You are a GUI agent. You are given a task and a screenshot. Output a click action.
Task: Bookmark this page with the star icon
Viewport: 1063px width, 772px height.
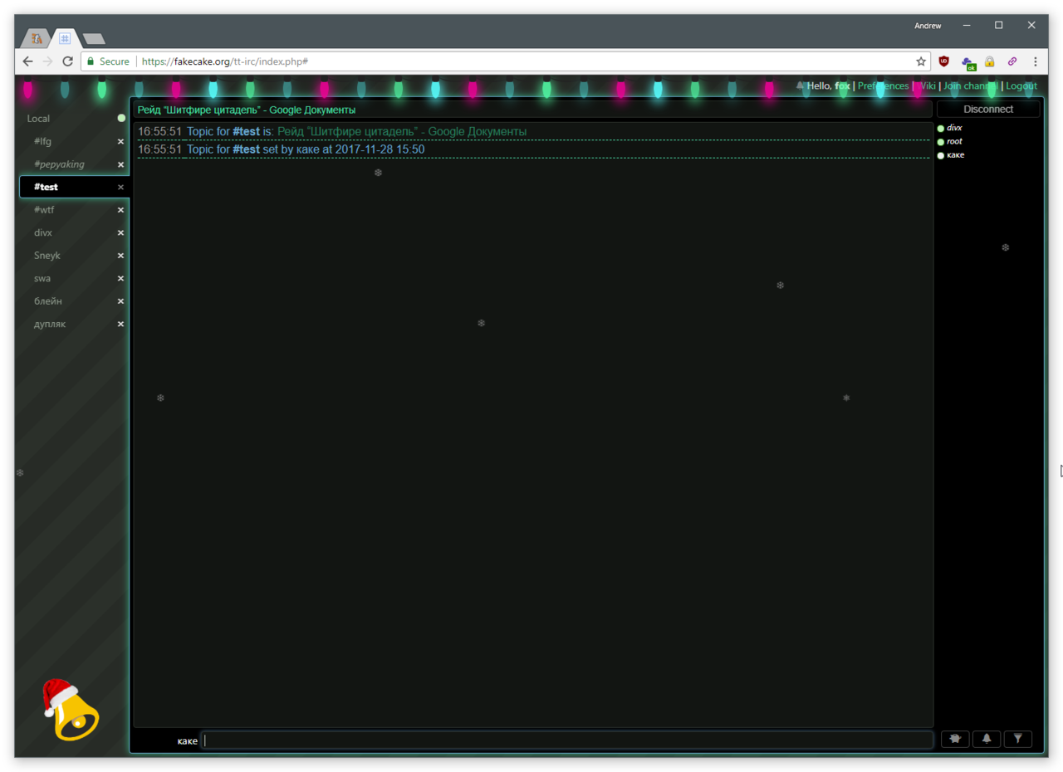(920, 61)
